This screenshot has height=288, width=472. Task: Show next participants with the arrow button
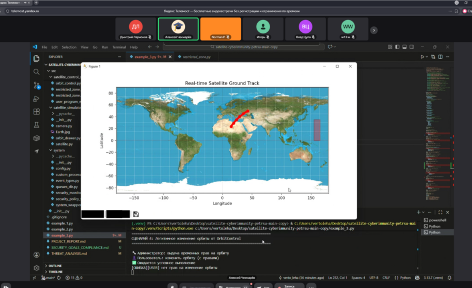pos(374,30)
